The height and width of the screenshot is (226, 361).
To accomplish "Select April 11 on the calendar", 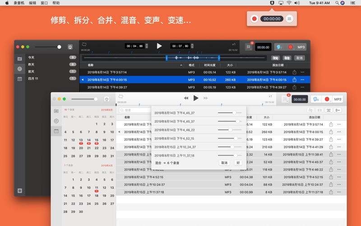I will (x=97, y=188).
